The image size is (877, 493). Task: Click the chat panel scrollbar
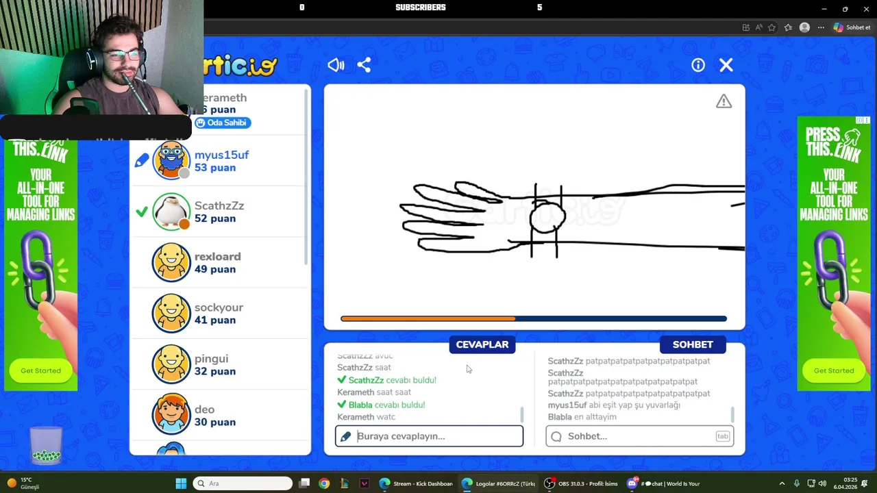(x=732, y=414)
